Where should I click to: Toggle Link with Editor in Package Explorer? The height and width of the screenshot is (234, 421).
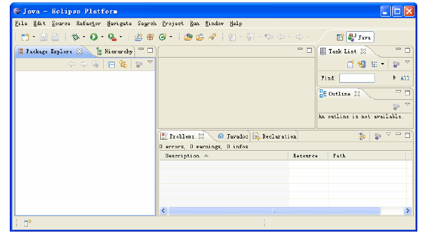pyautogui.click(x=123, y=64)
